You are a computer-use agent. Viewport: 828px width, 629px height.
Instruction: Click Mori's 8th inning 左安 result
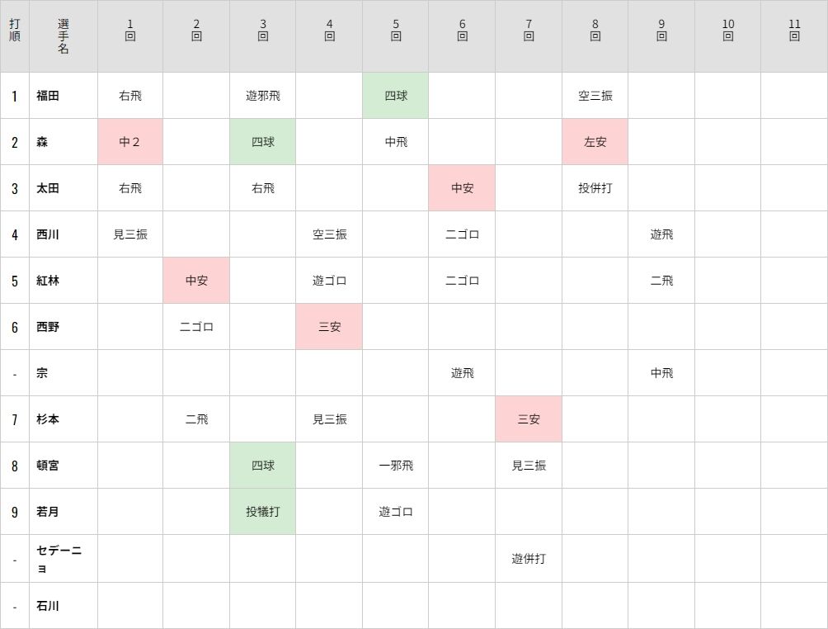[595, 142]
